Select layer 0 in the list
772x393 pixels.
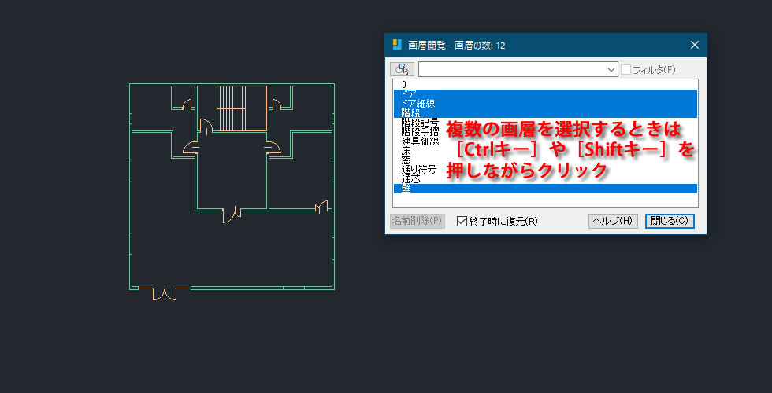[545, 85]
